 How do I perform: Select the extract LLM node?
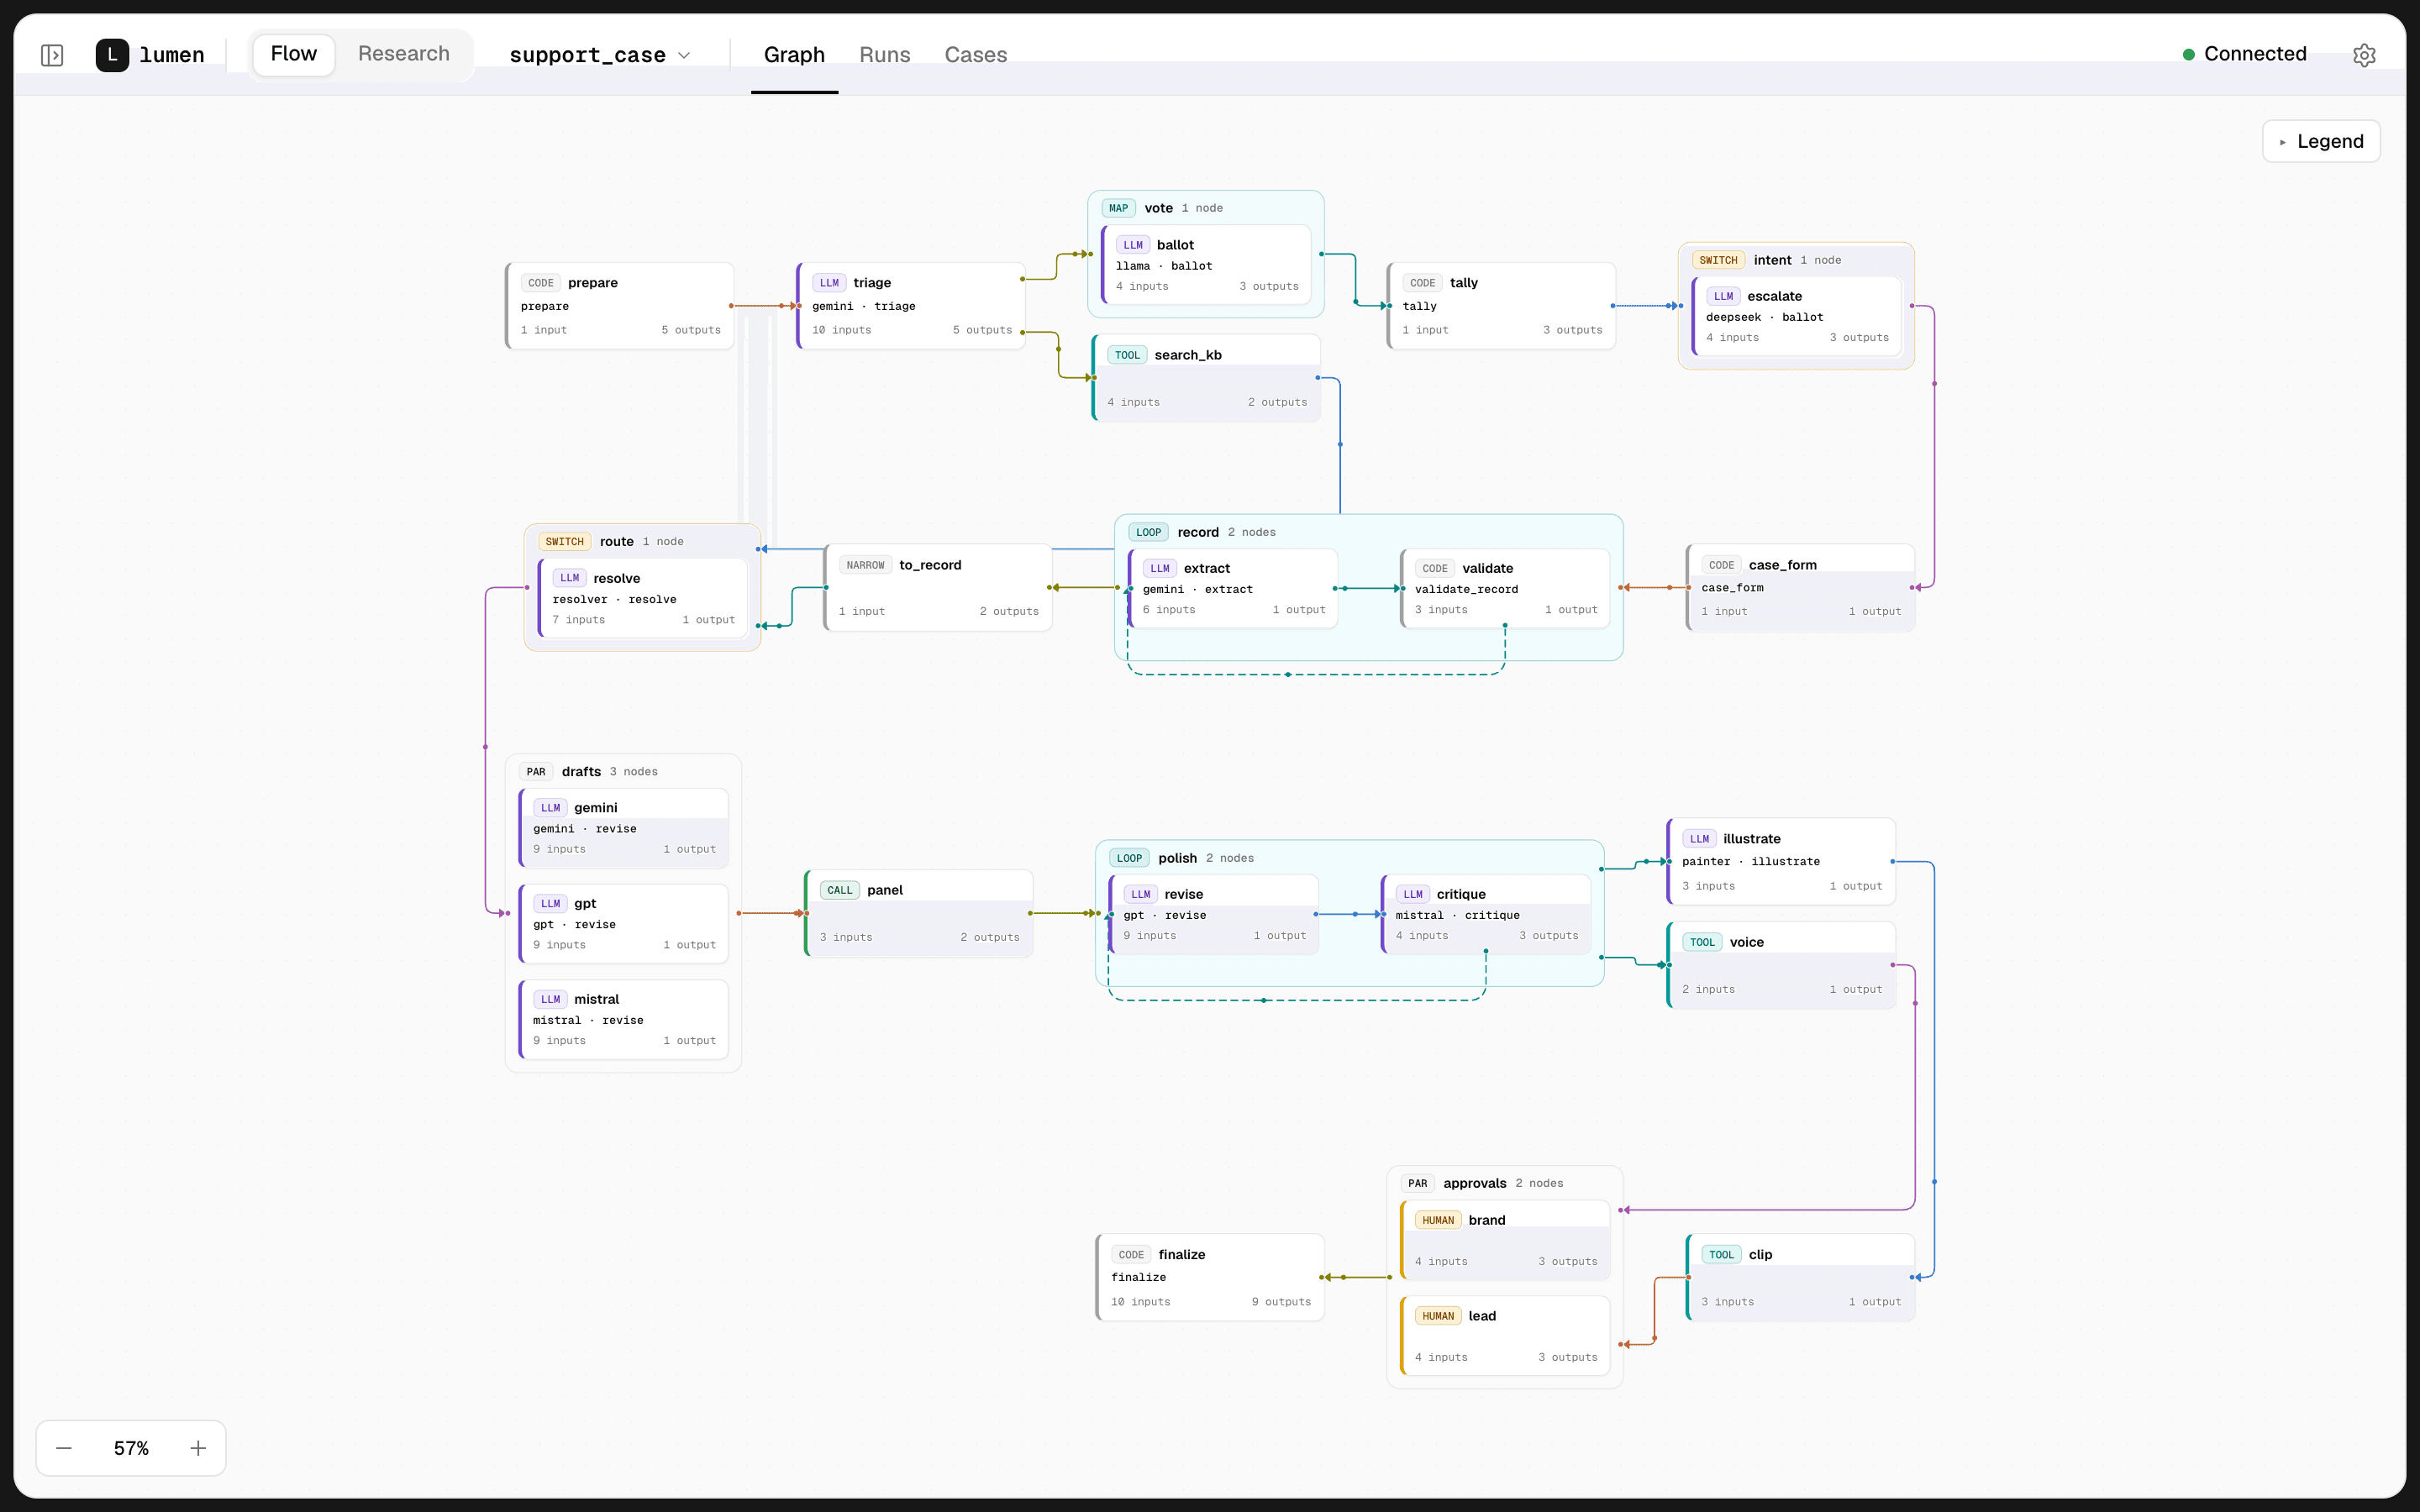click(1233, 588)
